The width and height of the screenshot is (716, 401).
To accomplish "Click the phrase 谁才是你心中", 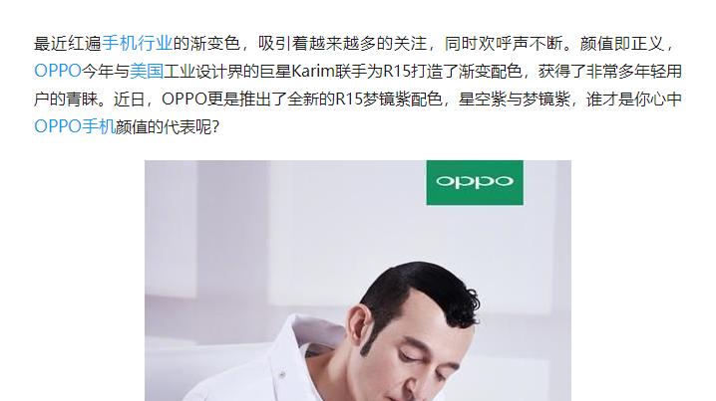I will (x=634, y=100).
